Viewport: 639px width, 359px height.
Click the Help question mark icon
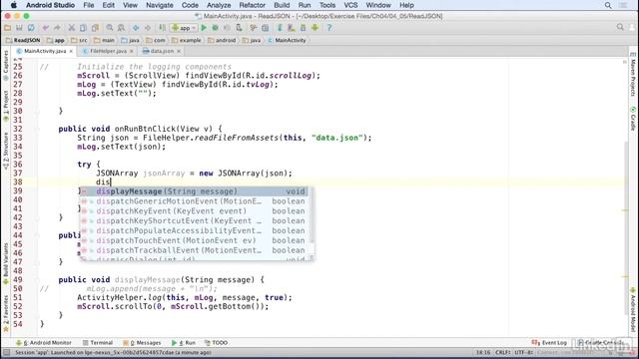329,28
